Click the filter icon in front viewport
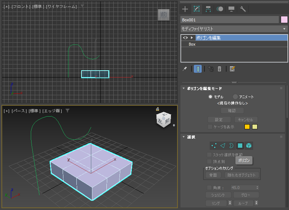Viewport: 289px width, 210px height. (x=82, y=6)
